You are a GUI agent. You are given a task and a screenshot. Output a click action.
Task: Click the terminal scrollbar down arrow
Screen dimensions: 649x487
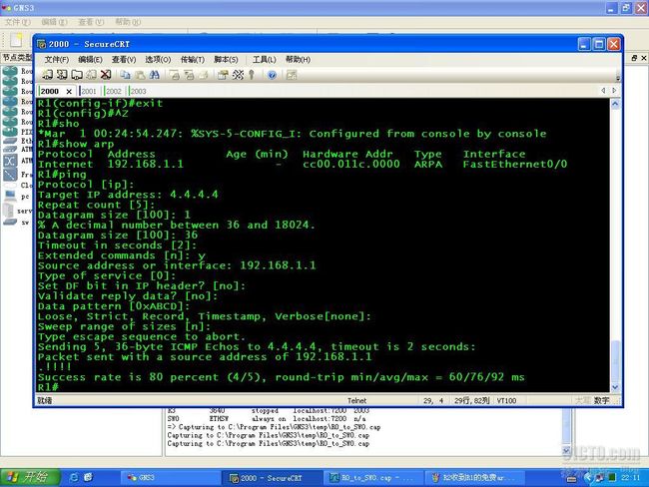click(x=615, y=387)
